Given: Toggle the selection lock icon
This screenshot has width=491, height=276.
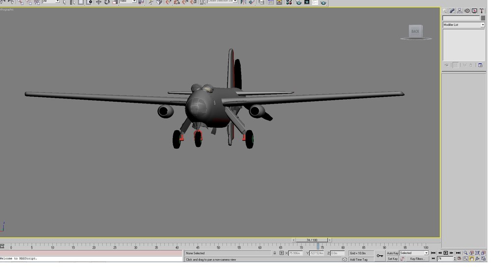Looking at the screenshot, I should pyautogui.click(x=274, y=253).
